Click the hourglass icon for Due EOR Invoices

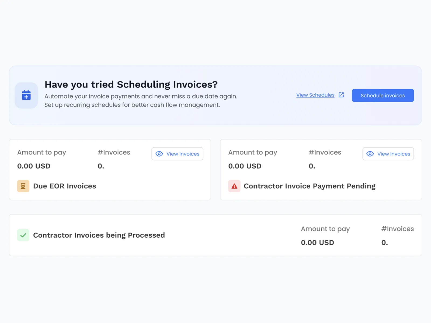point(23,186)
